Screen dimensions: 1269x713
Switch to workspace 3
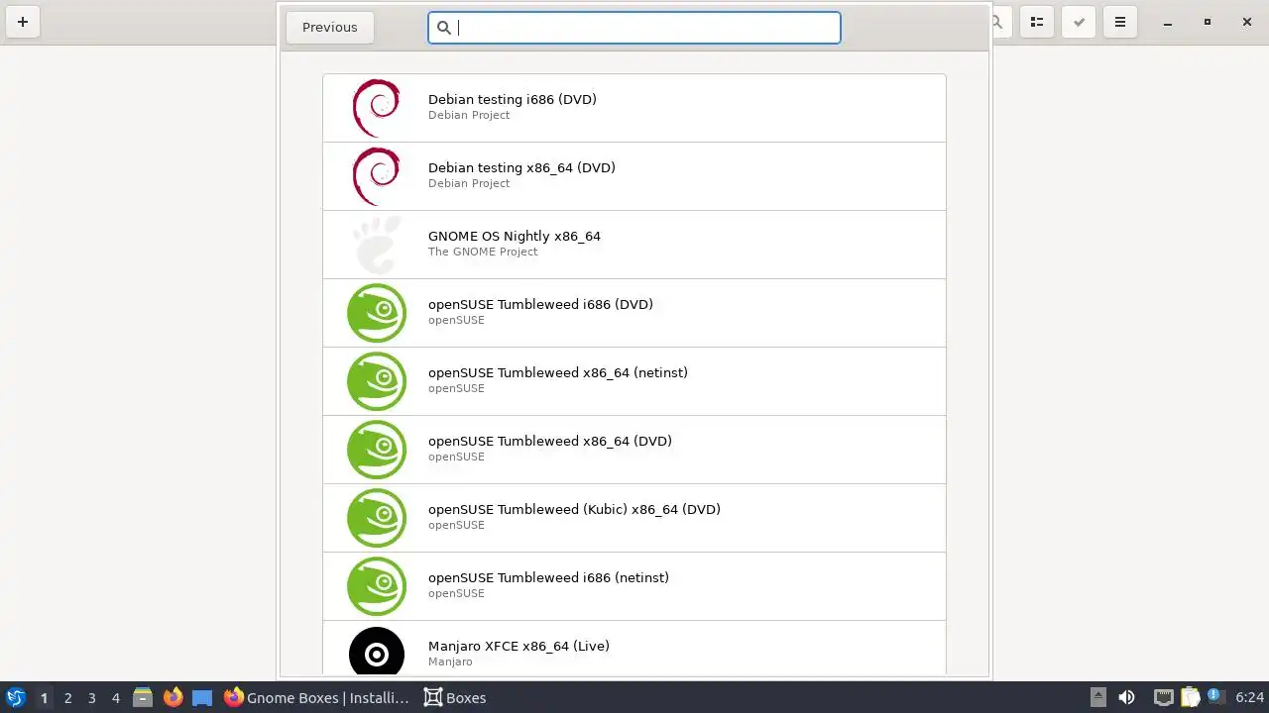tap(91, 698)
